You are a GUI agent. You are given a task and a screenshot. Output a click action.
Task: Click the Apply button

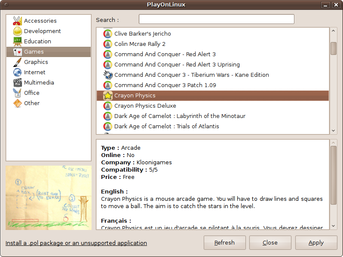(x=316, y=242)
